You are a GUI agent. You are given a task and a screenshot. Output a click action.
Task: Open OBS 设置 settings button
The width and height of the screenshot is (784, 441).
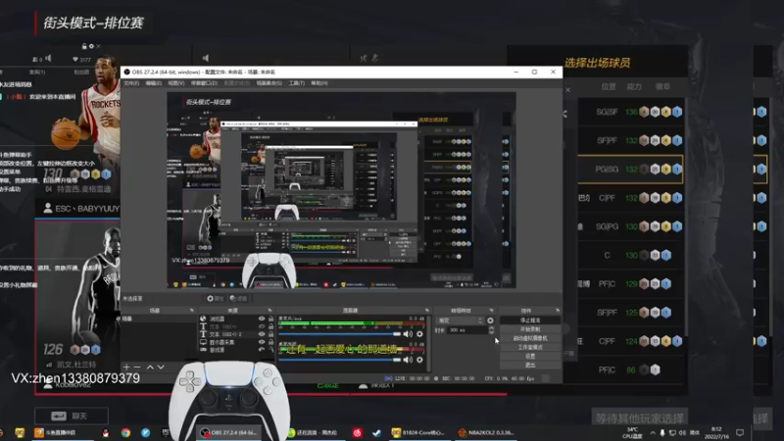(x=530, y=356)
